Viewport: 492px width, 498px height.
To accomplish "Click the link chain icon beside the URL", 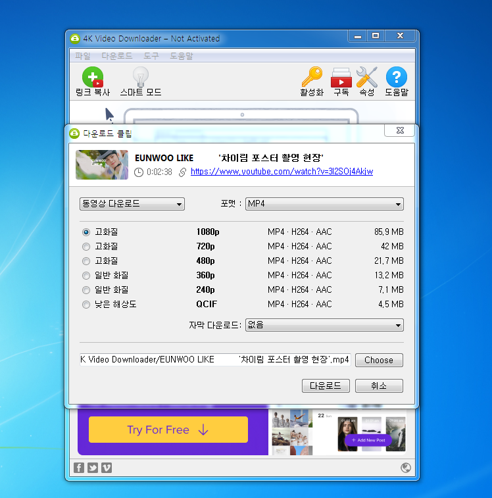I will coord(182,172).
